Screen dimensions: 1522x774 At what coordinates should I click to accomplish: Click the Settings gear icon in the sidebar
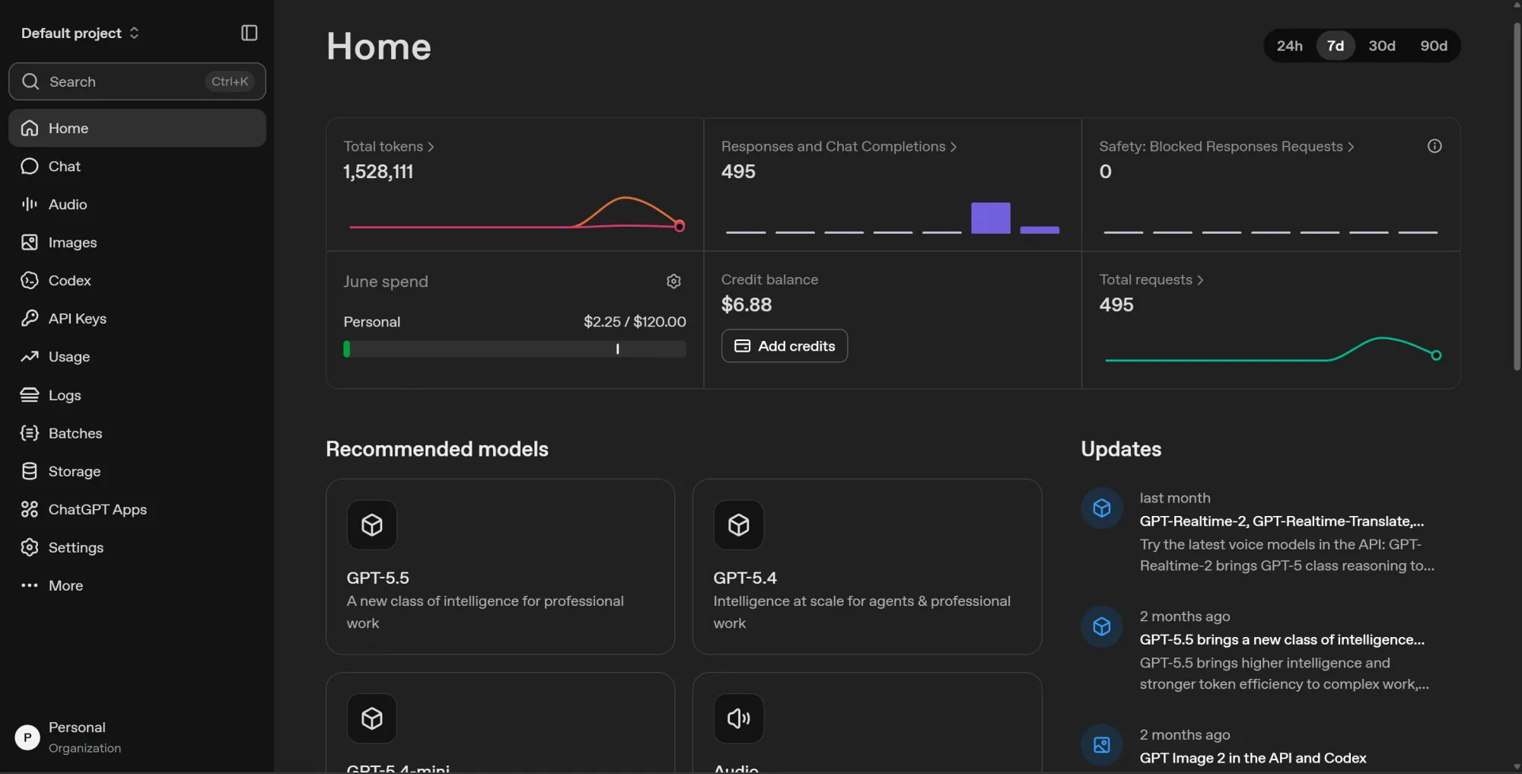click(x=30, y=547)
